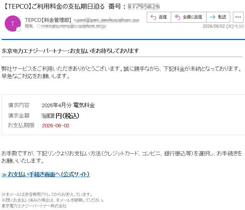Click the 返信 reply button
245x210 pixels.
tap(159, 17)
